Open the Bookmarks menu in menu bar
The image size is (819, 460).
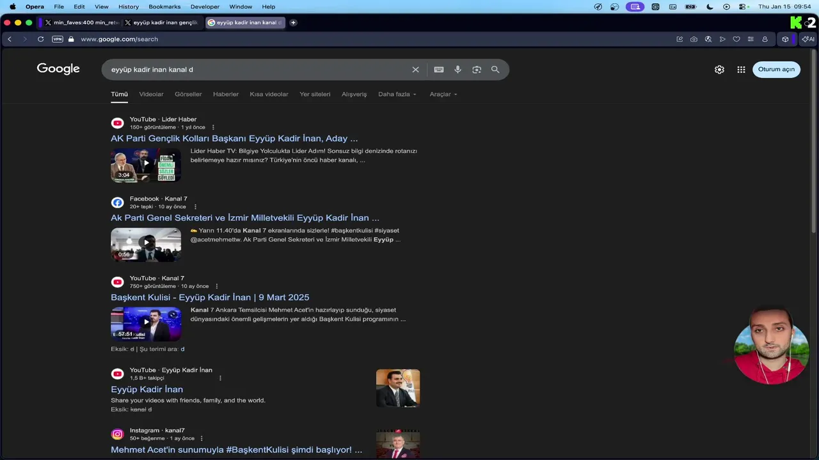(164, 6)
